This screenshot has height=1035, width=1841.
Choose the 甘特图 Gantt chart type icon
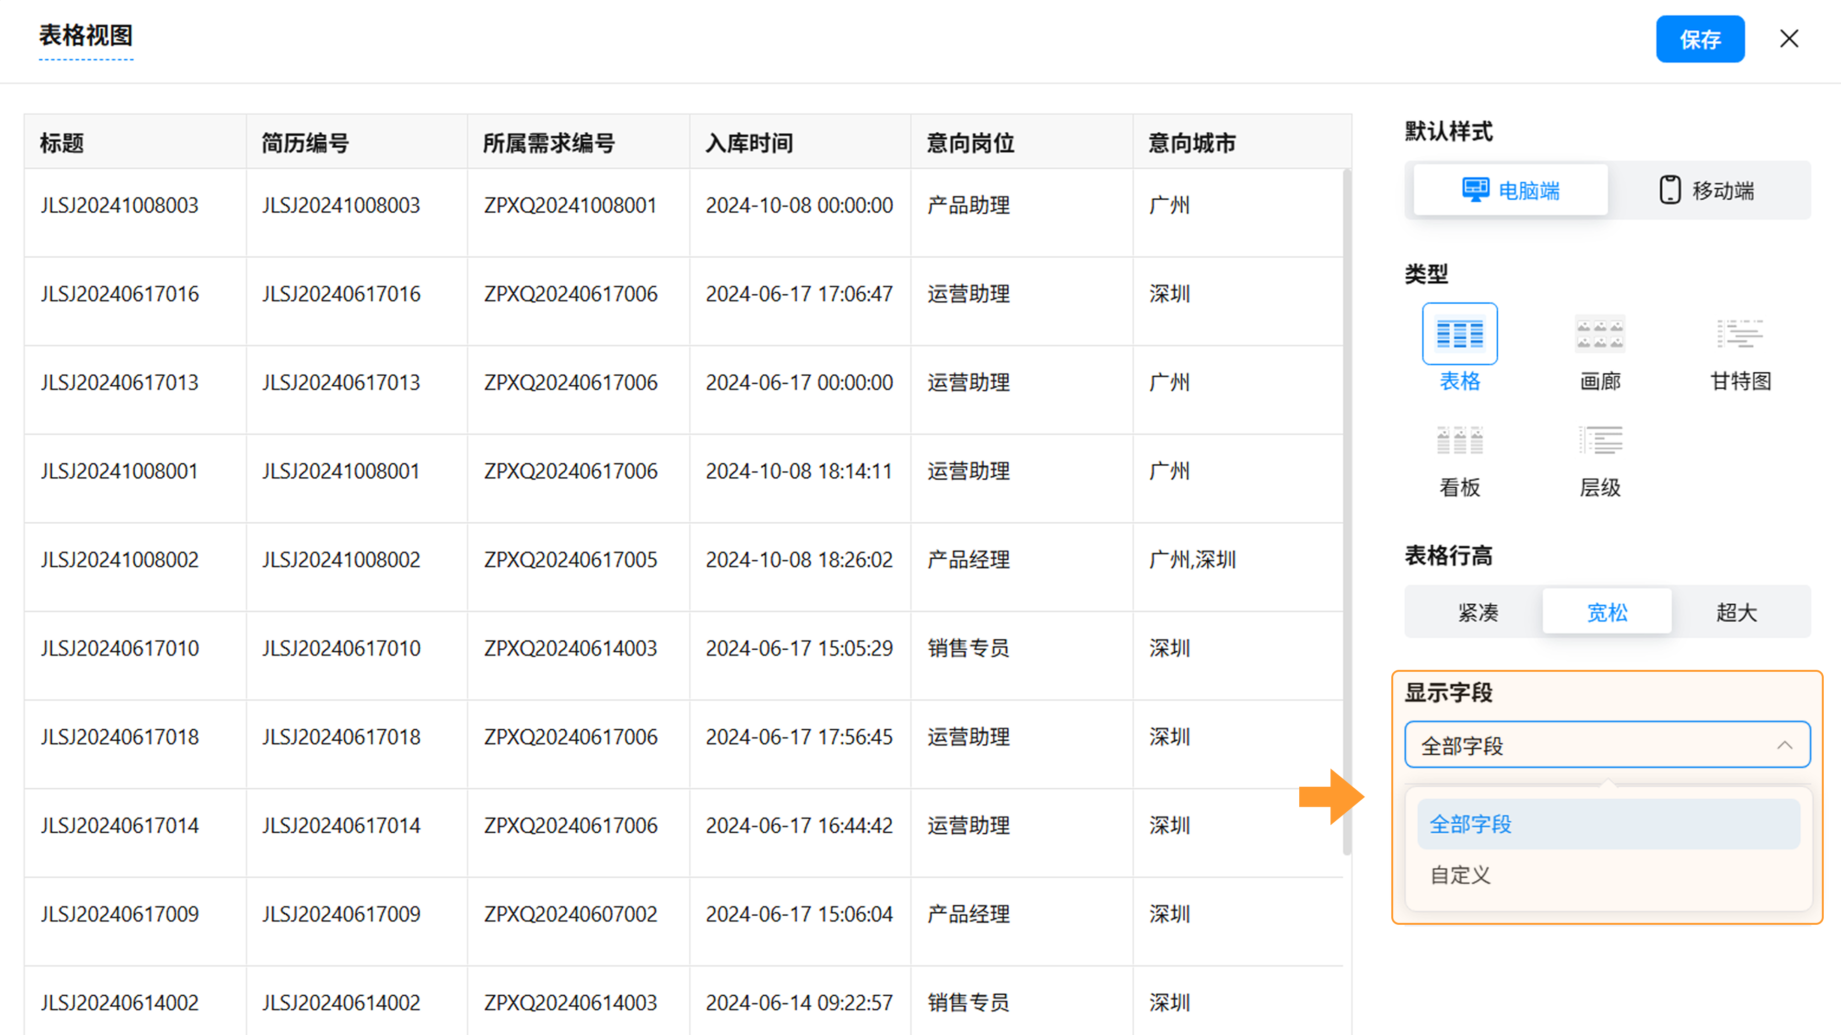(x=1739, y=333)
